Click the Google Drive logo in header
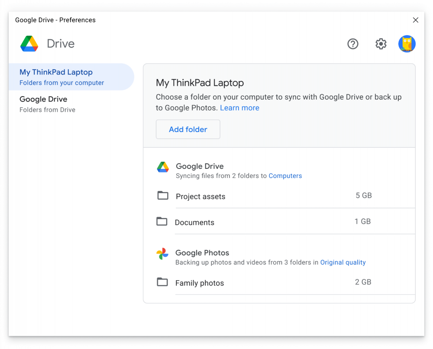This screenshot has width=433, height=349. [x=29, y=44]
